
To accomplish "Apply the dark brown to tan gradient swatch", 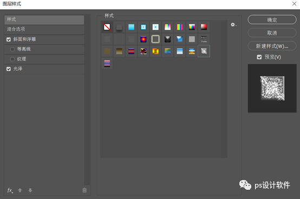I will 119,51.
